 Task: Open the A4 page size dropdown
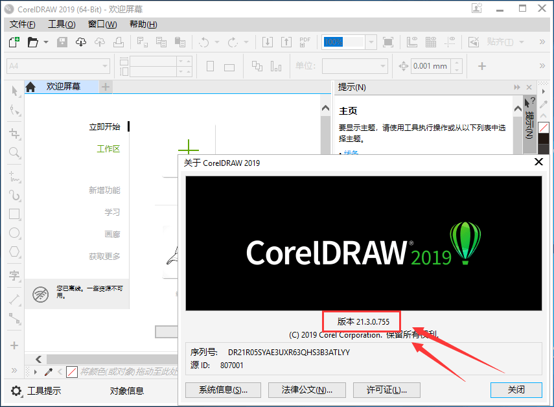(x=105, y=66)
